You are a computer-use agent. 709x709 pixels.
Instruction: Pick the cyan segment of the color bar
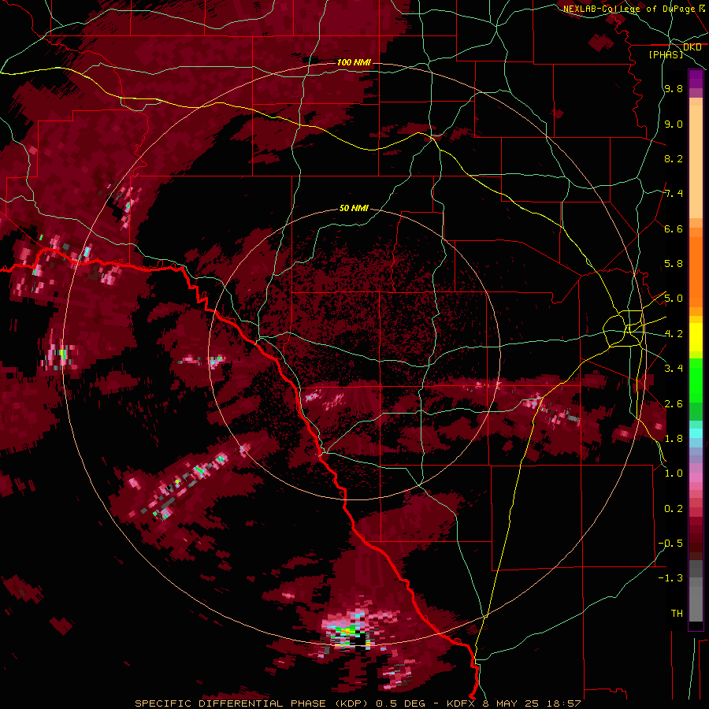click(x=696, y=432)
